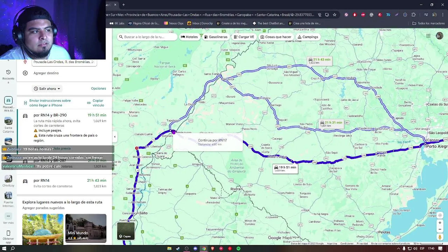448x252 pixels.
Task: Click the 19 h 51 min route label on map
Action: [285, 168]
